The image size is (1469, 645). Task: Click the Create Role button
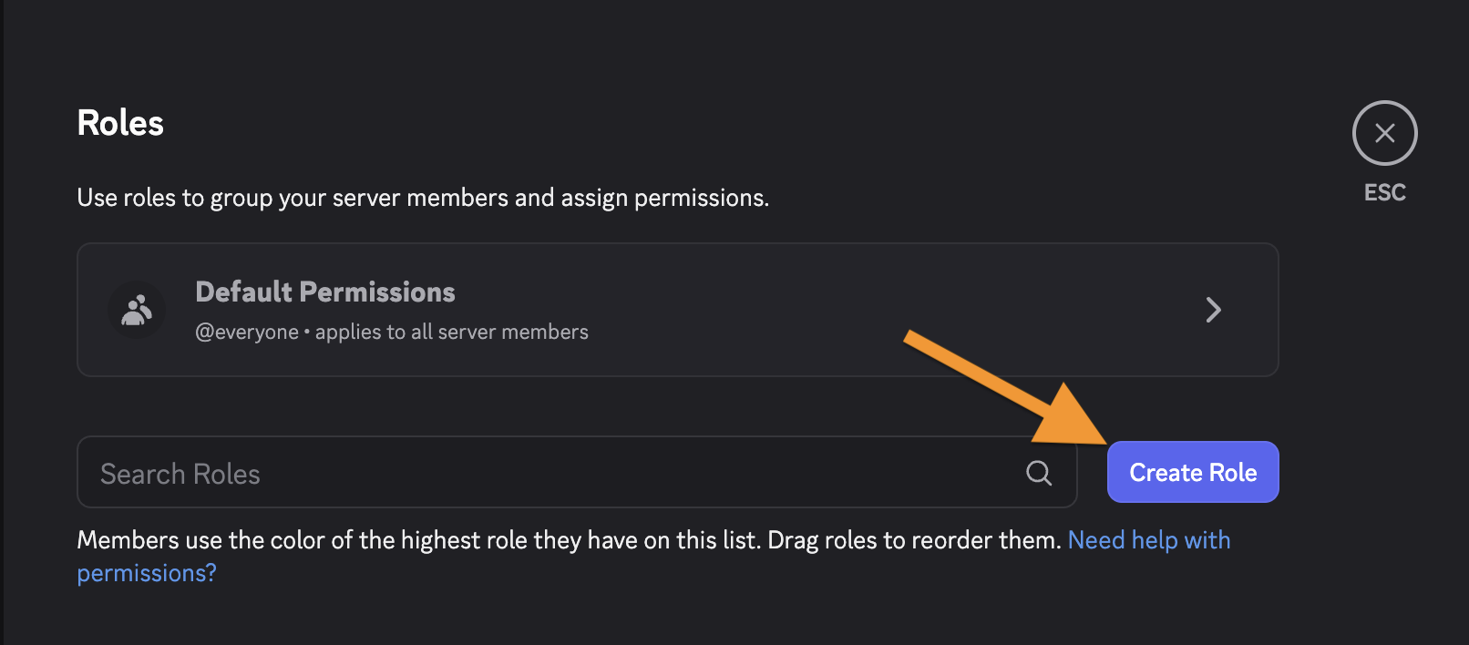tap(1193, 472)
